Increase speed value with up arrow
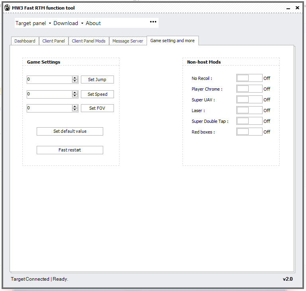This screenshot has width=306, height=291. tap(75, 93)
